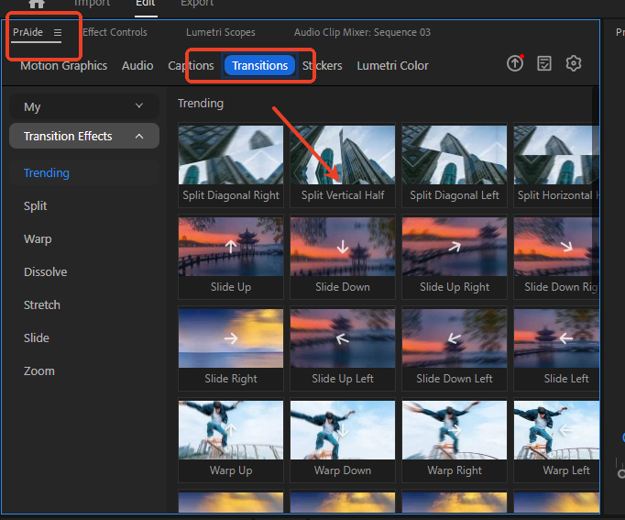Select the Zoom transition category

coord(39,371)
